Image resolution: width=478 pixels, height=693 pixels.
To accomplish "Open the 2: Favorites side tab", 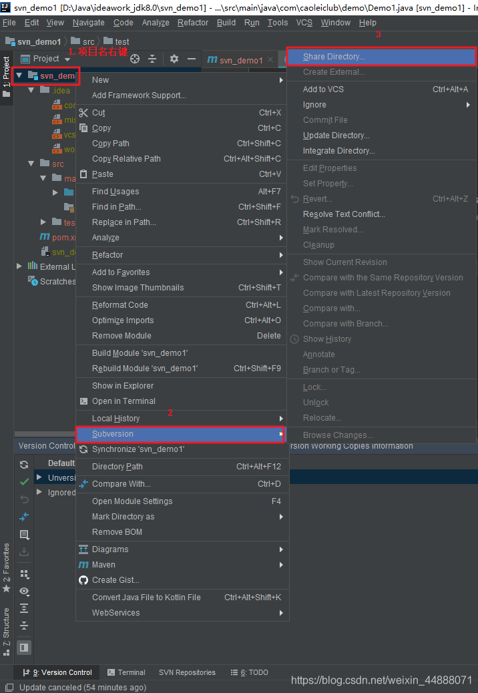I will point(6,568).
